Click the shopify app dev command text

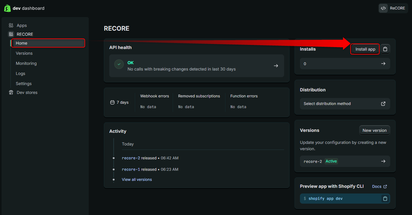pos(325,199)
